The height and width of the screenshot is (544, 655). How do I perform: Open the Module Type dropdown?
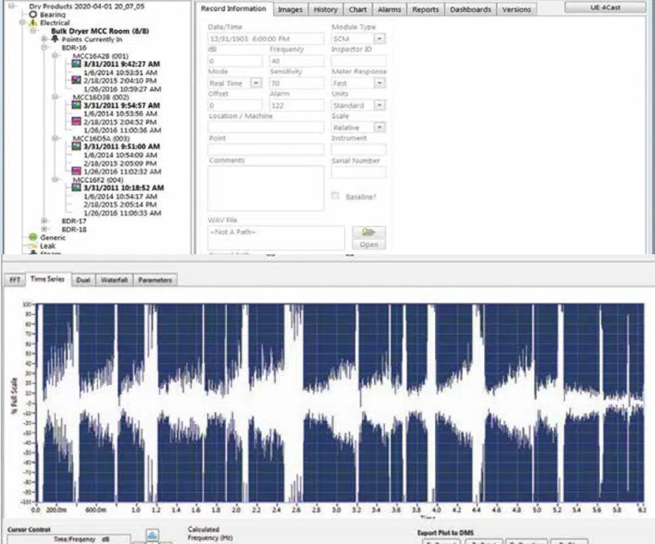coord(379,39)
